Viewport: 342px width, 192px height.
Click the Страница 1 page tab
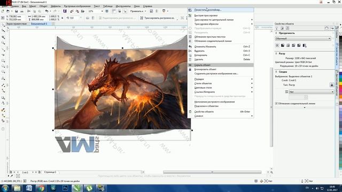point(50,172)
